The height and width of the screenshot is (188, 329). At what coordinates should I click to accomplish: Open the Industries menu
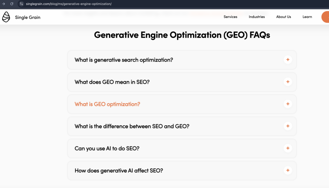(257, 17)
